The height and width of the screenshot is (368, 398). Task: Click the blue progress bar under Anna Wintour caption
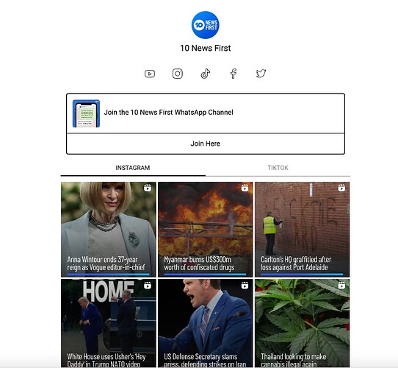(x=109, y=275)
